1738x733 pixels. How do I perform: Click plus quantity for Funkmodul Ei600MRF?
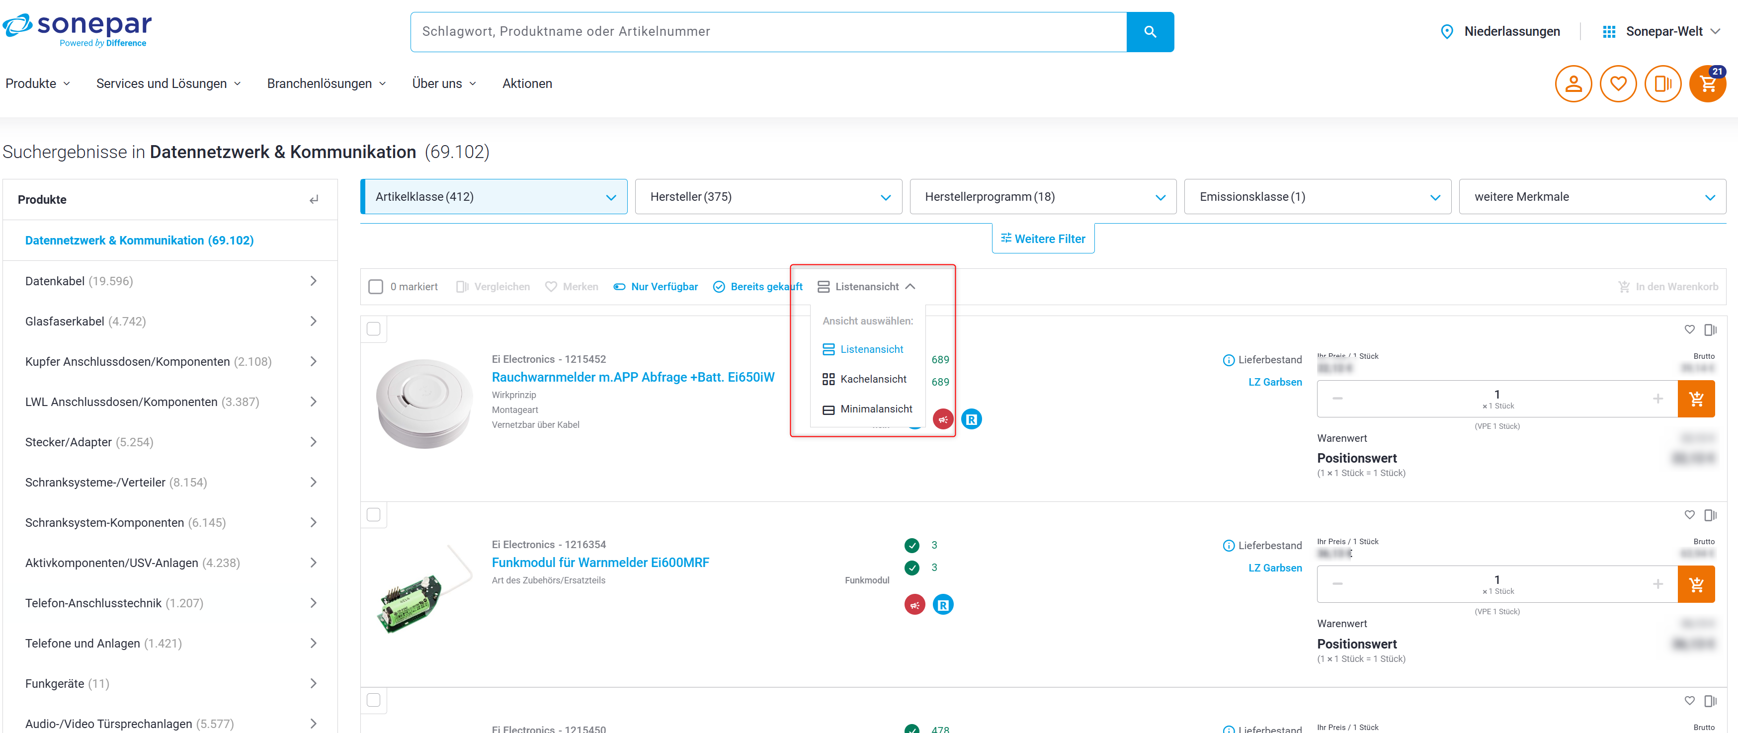click(x=1657, y=584)
